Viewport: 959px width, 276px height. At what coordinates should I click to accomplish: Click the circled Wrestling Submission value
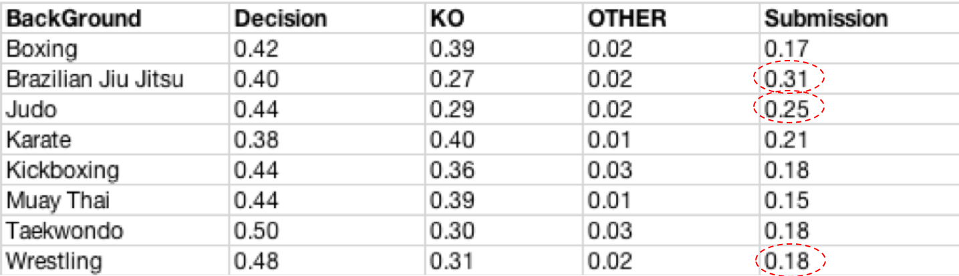pyautogui.click(x=787, y=261)
